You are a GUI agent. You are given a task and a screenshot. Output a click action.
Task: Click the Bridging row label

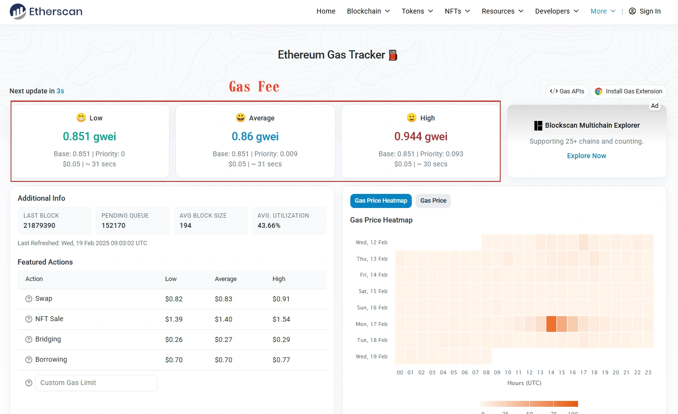[x=48, y=340]
